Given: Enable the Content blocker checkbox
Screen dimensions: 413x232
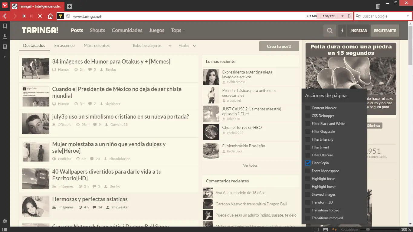Looking at the screenshot, I should (308, 108).
